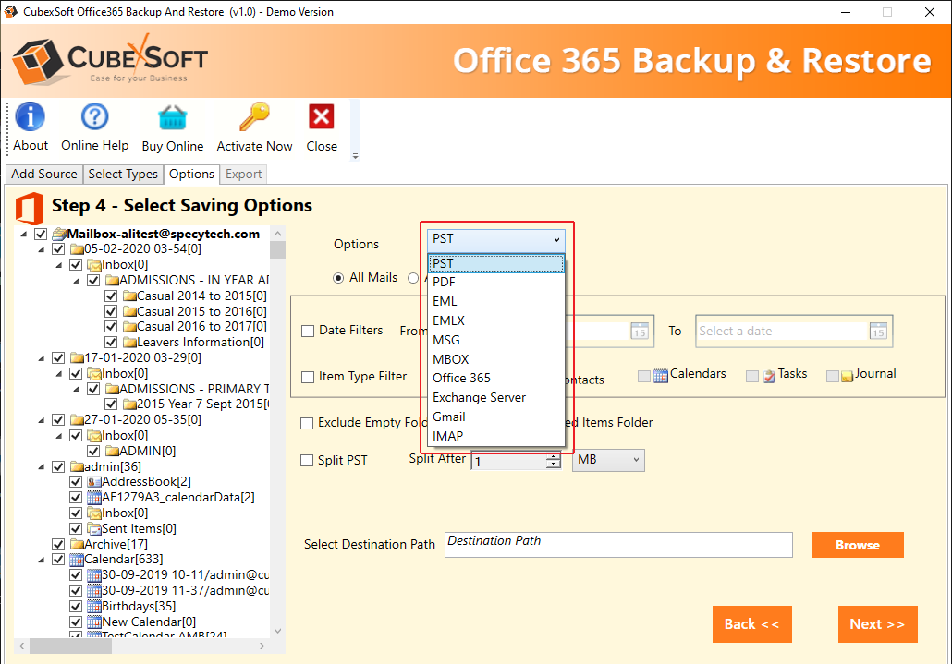Click the AddressBook[2] contact icon
The height and width of the screenshot is (664, 952).
(94, 482)
